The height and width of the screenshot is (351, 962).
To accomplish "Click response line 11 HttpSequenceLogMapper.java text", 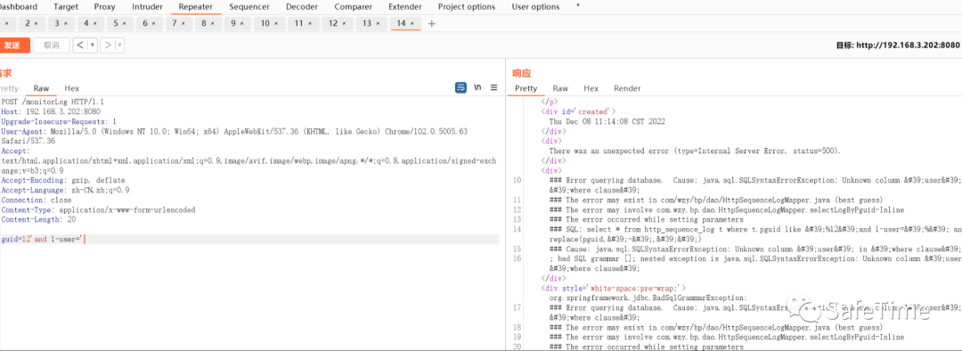I will click(716, 200).
